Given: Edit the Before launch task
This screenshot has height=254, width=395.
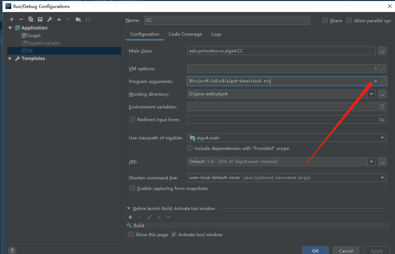Looking at the screenshot, I should coord(149,217).
